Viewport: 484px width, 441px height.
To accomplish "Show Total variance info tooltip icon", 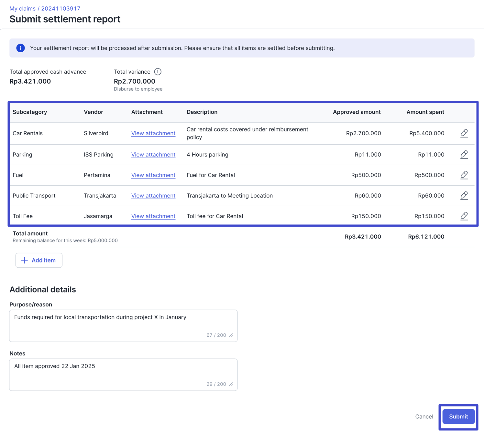I will coord(158,72).
